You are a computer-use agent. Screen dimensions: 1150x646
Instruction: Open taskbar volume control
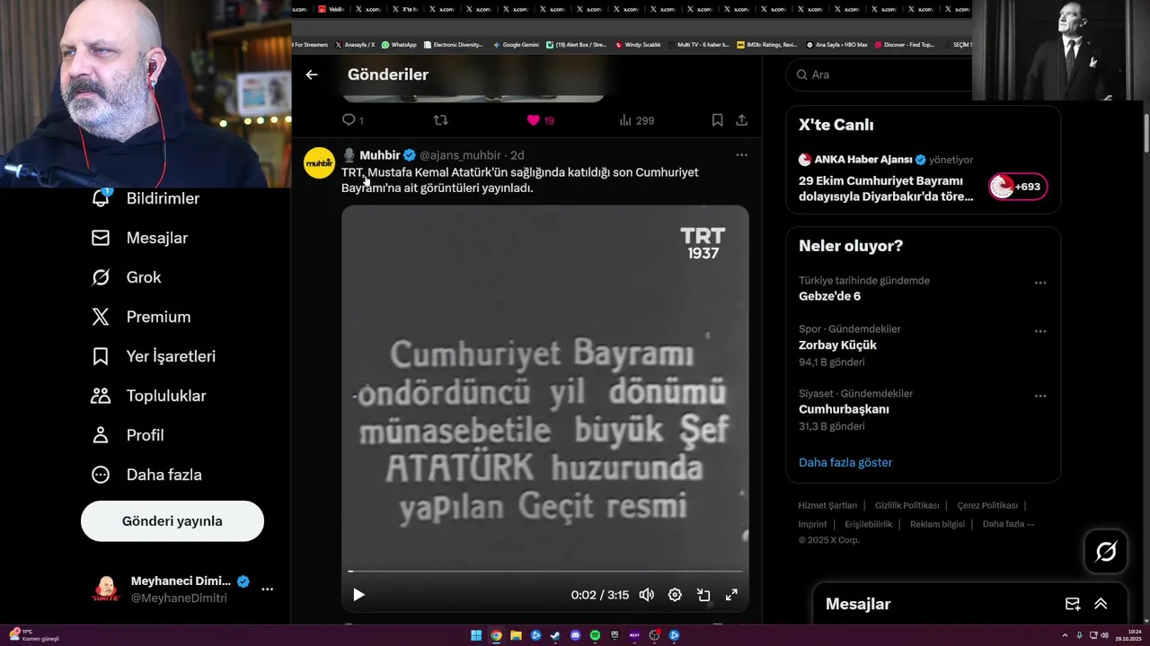click(1104, 636)
